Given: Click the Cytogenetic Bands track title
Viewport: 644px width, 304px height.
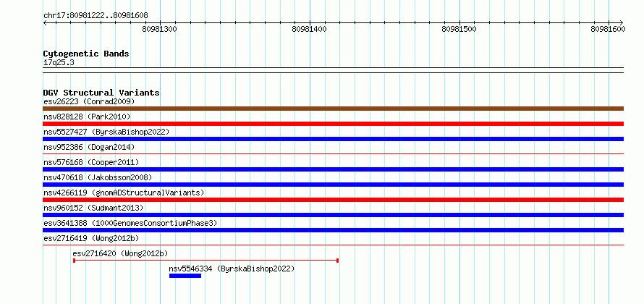Looking at the screenshot, I should (86, 54).
